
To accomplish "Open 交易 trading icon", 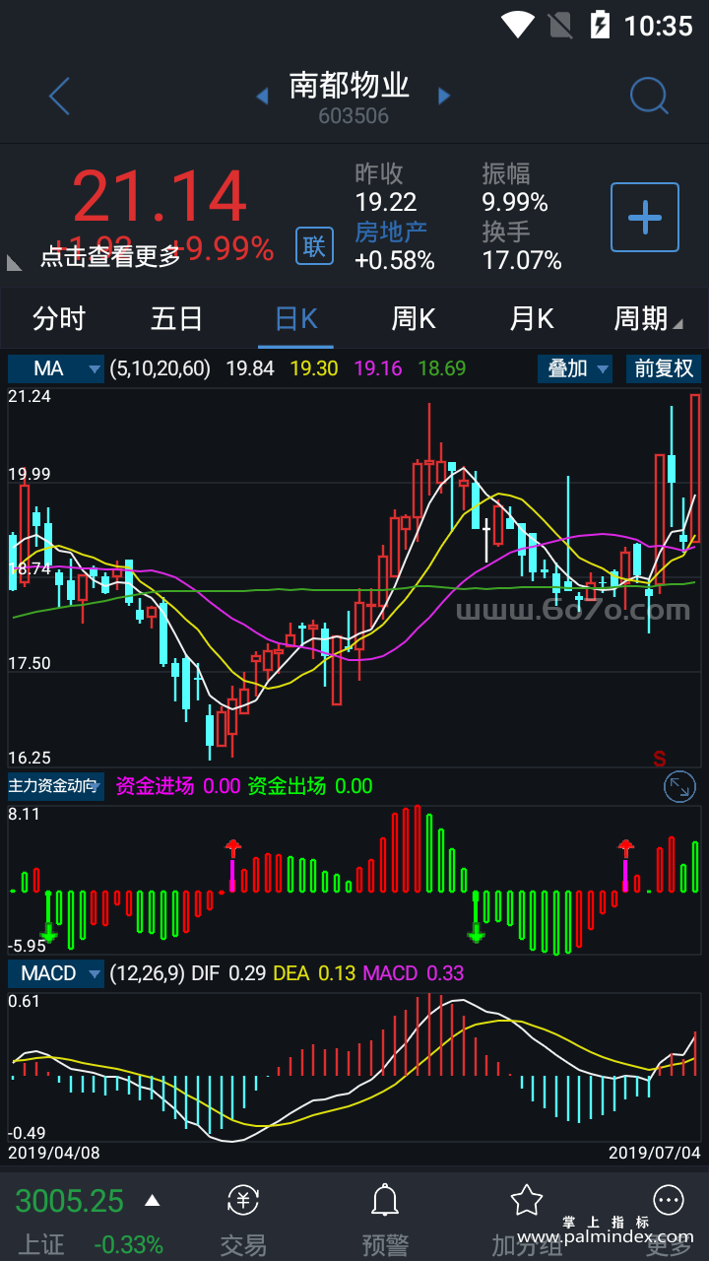I will [243, 1200].
